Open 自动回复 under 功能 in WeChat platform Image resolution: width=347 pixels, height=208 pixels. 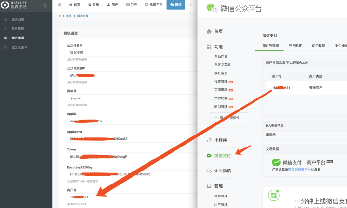click(221, 57)
